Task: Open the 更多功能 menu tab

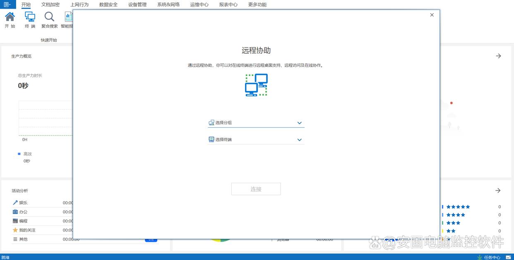Action: pos(257,5)
